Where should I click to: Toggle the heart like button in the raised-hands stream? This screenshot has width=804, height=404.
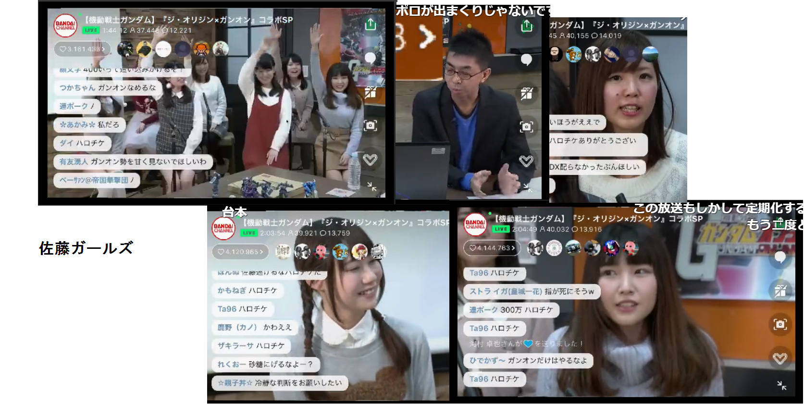click(x=370, y=159)
